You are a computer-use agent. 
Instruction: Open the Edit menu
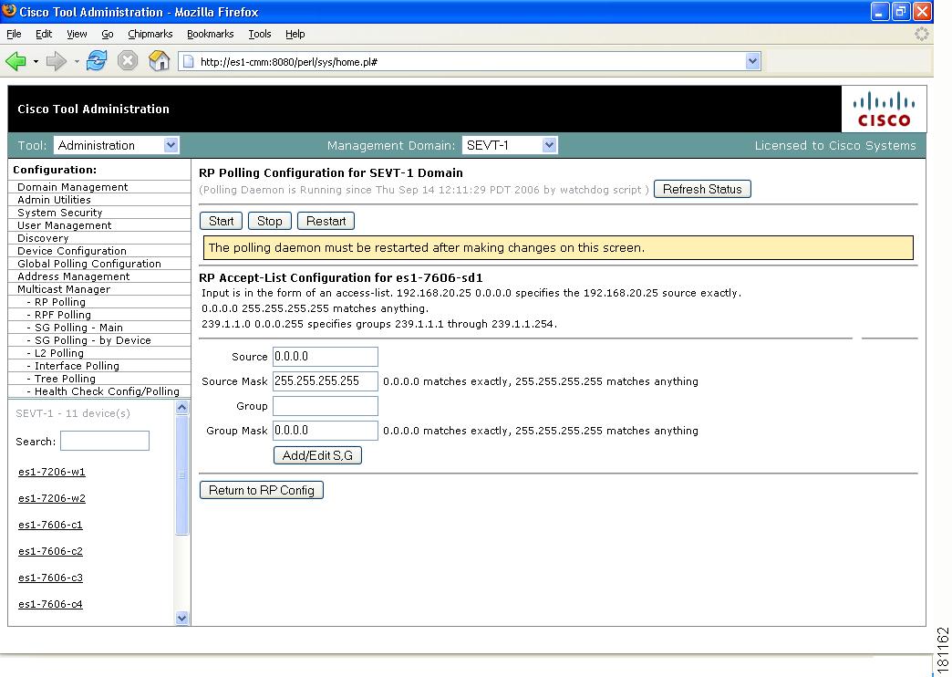click(x=44, y=34)
